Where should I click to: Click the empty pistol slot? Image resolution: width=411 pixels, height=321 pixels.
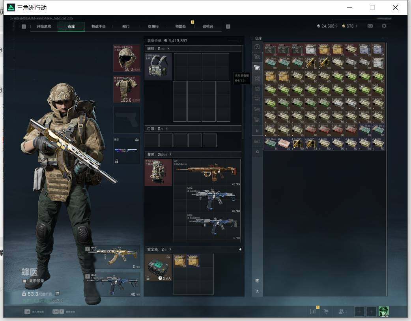coord(127,120)
